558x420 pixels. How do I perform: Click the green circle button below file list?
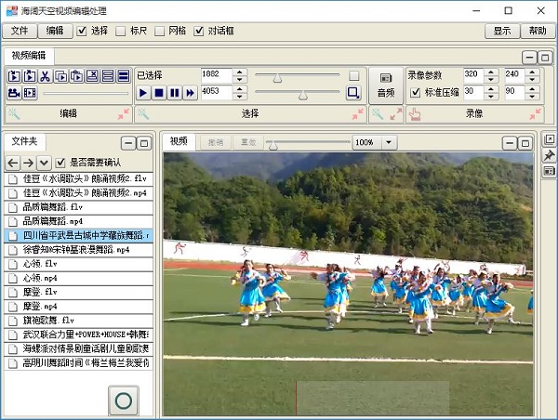tap(124, 400)
